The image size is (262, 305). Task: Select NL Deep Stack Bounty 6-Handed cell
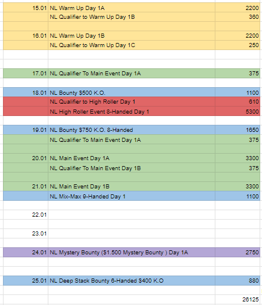pos(132,281)
